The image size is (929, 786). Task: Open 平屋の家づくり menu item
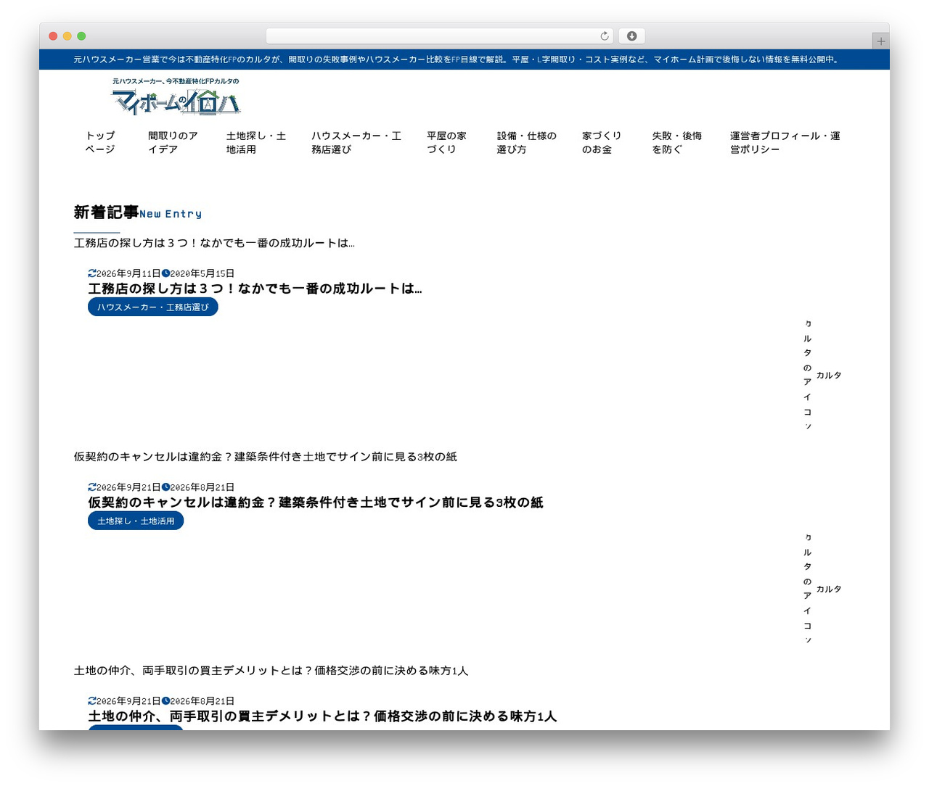tap(446, 142)
